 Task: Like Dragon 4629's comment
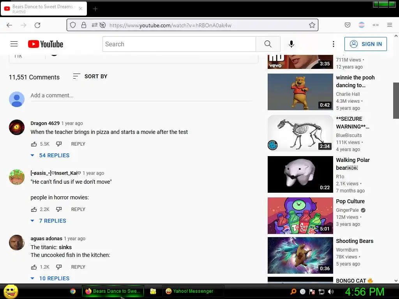34,144
